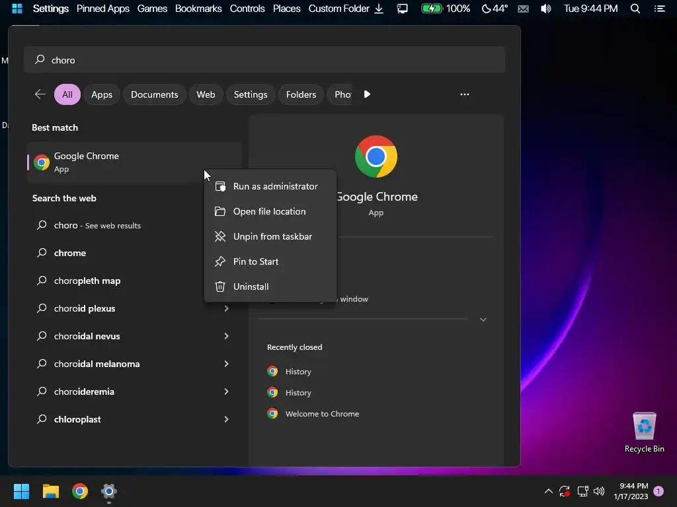677x507 pixels.
Task: Click large Google Chrome logo in preview
Action: tap(376, 156)
